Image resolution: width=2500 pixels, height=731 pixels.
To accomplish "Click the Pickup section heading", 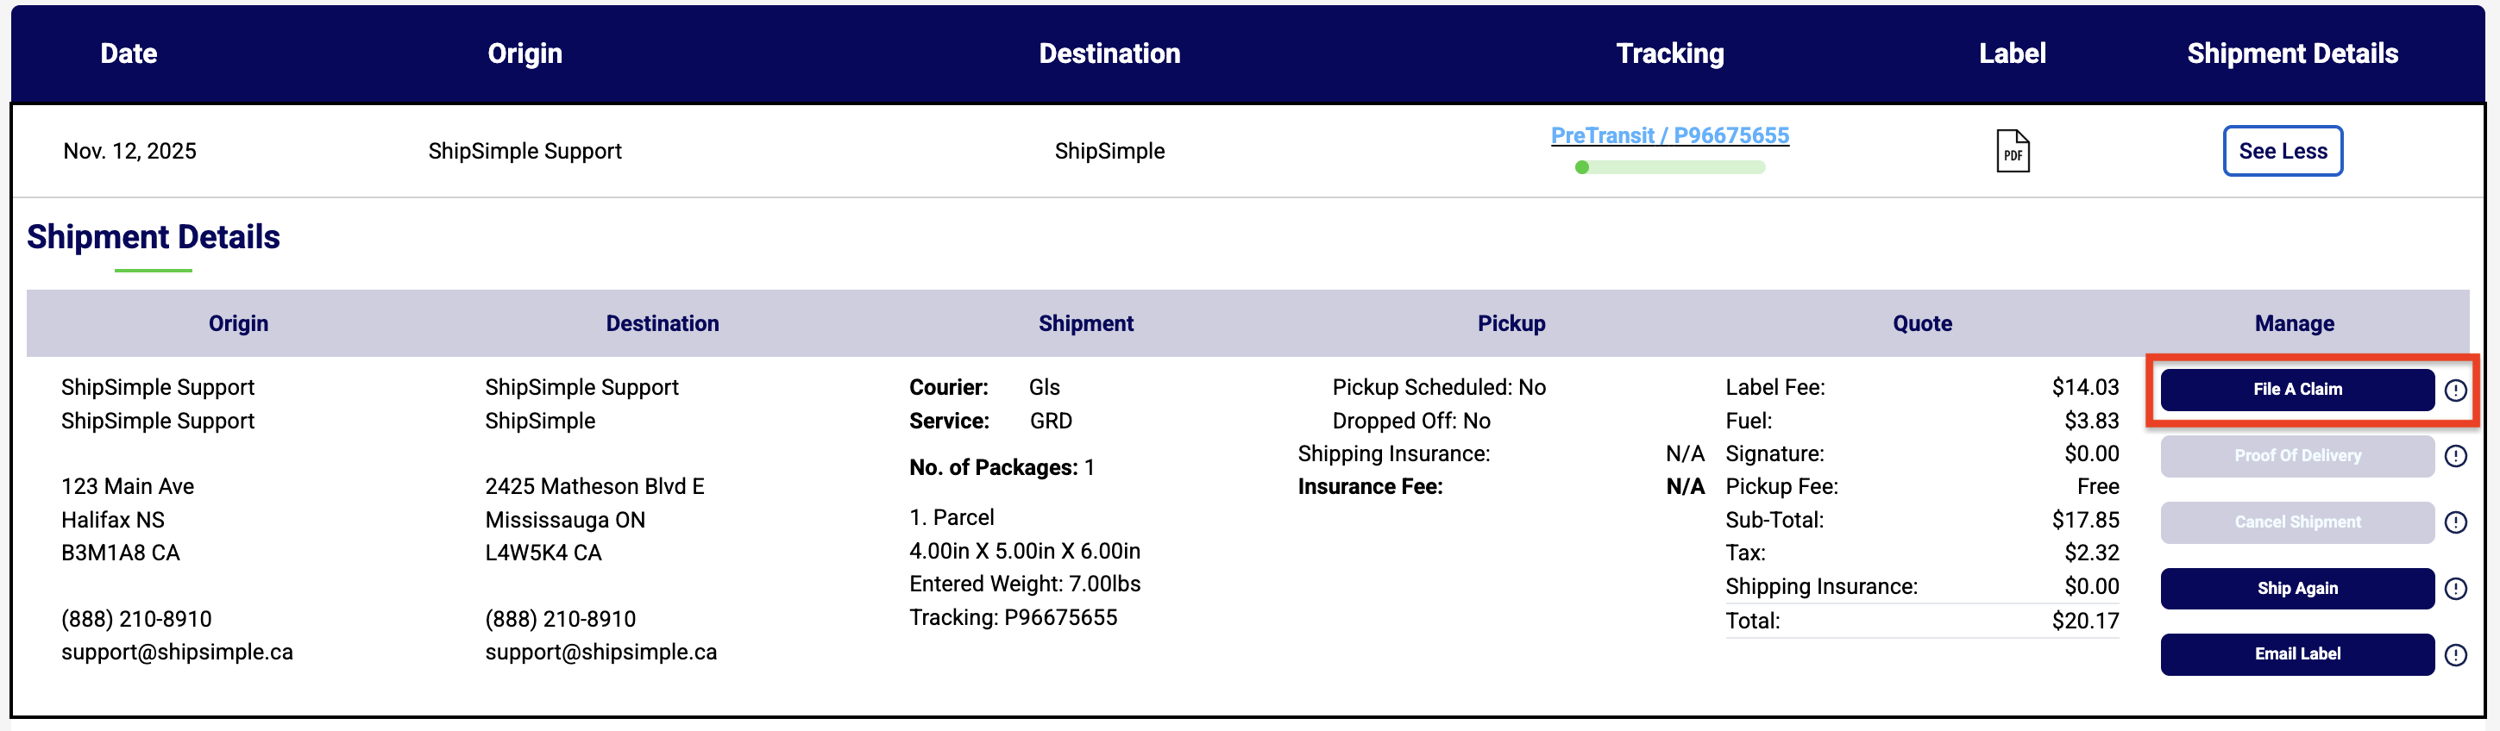I will point(1511,324).
